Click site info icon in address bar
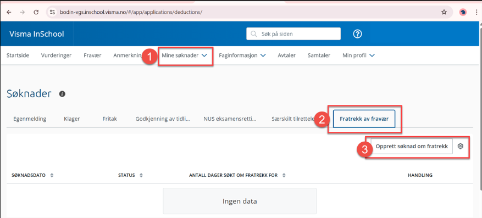482x218 pixels. [x=52, y=12]
